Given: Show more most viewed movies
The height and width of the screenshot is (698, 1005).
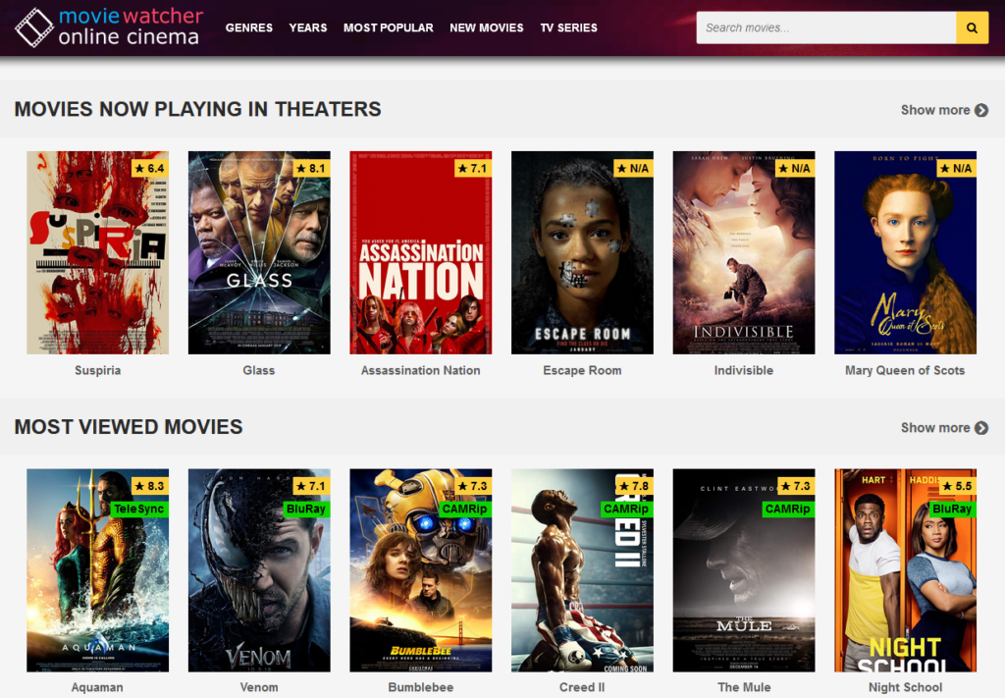Looking at the screenshot, I should click(x=944, y=427).
